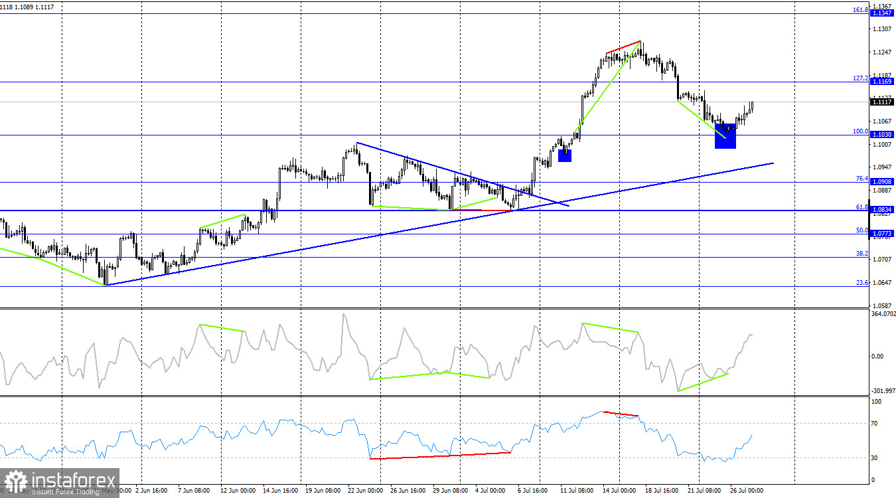Click the 1.1307 price axis value
Image resolution: width=896 pixels, height=498 pixels.
pyautogui.click(x=883, y=29)
